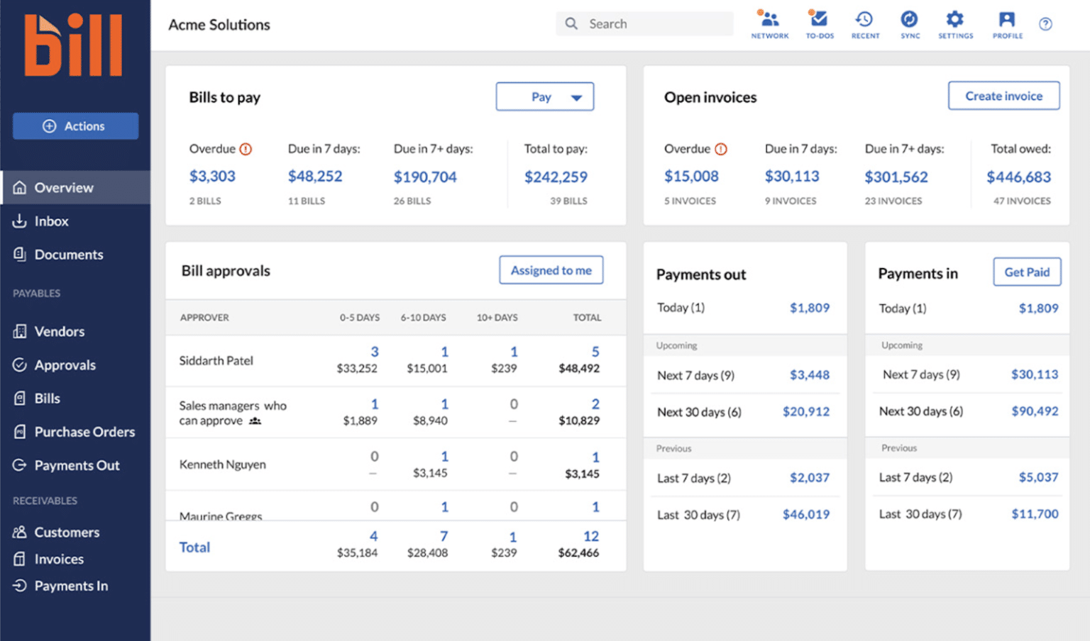This screenshot has width=1090, height=641.
Task: Open the Inbox
Action: pyautogui.click(x=51, y=221)
